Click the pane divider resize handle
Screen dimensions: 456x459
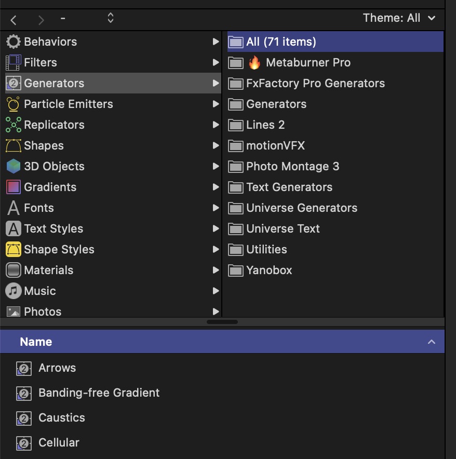[222, 322]
